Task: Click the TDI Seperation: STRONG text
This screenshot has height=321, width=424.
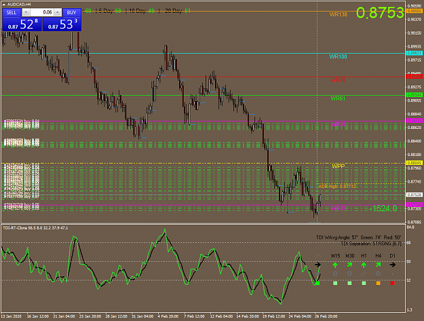Action: pos(371,244)
